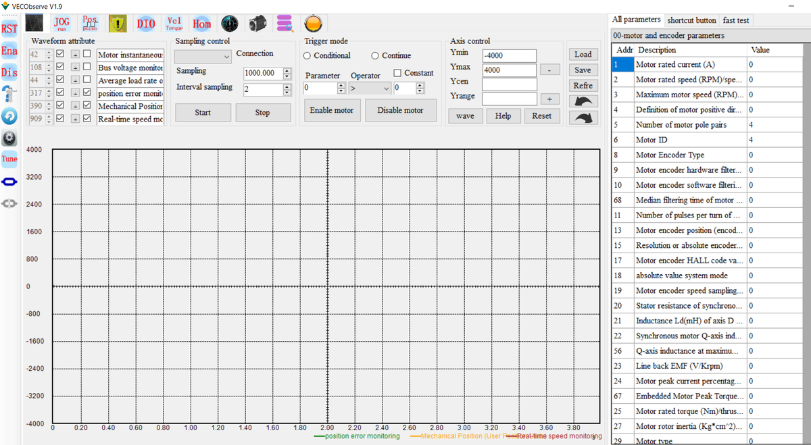Click the small button in position error row
This screenshot has width=811, height=445.
pos(76,93)
